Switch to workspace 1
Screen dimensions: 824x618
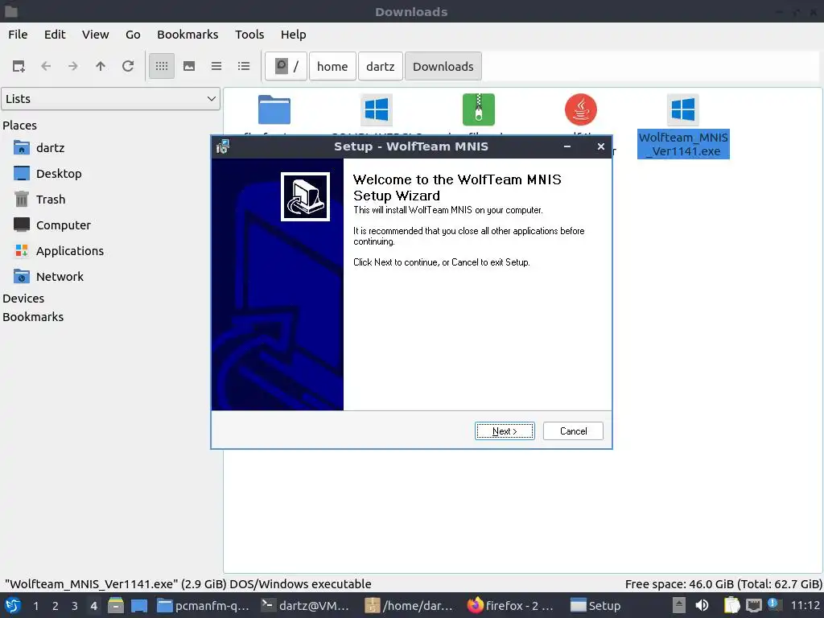[x=35, y=606]
